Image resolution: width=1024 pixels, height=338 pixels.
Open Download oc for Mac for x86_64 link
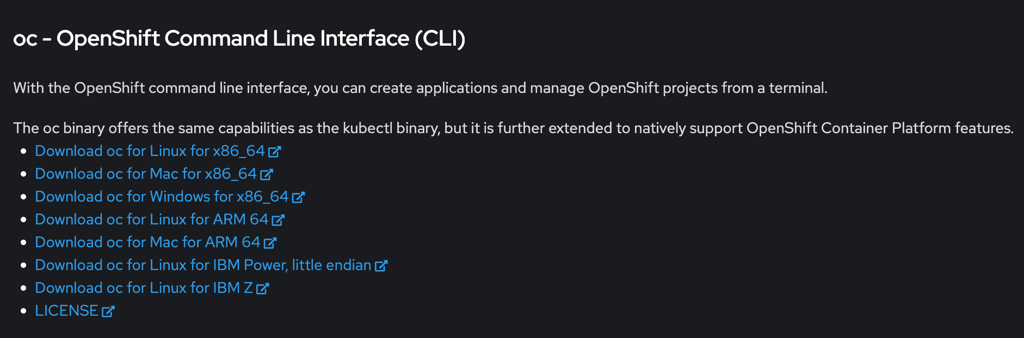pos(145,174)
